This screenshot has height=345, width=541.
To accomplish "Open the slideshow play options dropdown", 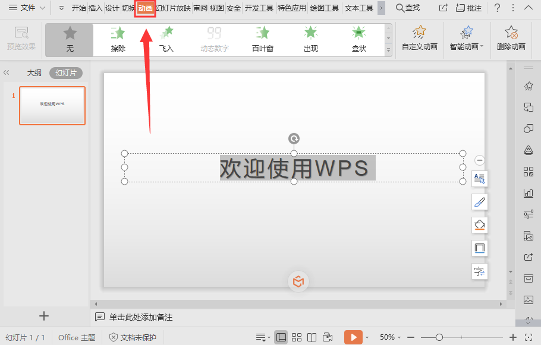I will point(367,337).
